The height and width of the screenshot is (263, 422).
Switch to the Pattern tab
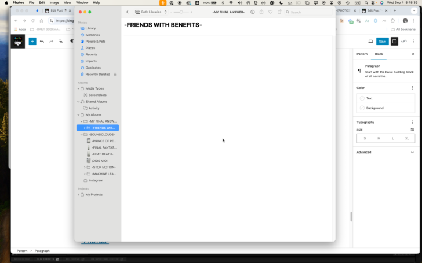[x=362, y=54]
